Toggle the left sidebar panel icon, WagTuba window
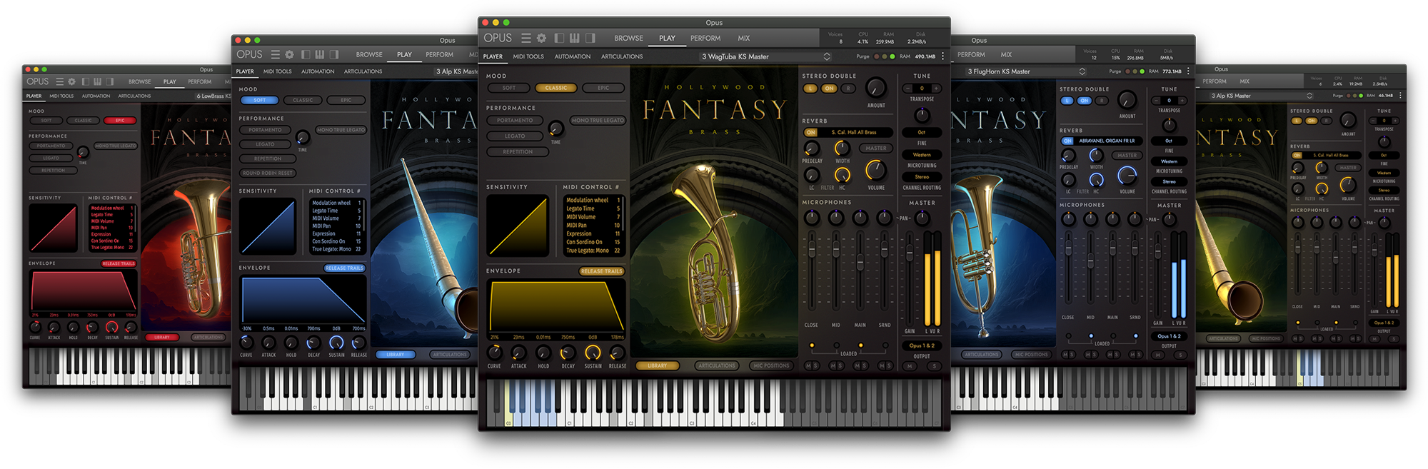1428x469 pixels. pyautogui.click(x=559, y=39)
